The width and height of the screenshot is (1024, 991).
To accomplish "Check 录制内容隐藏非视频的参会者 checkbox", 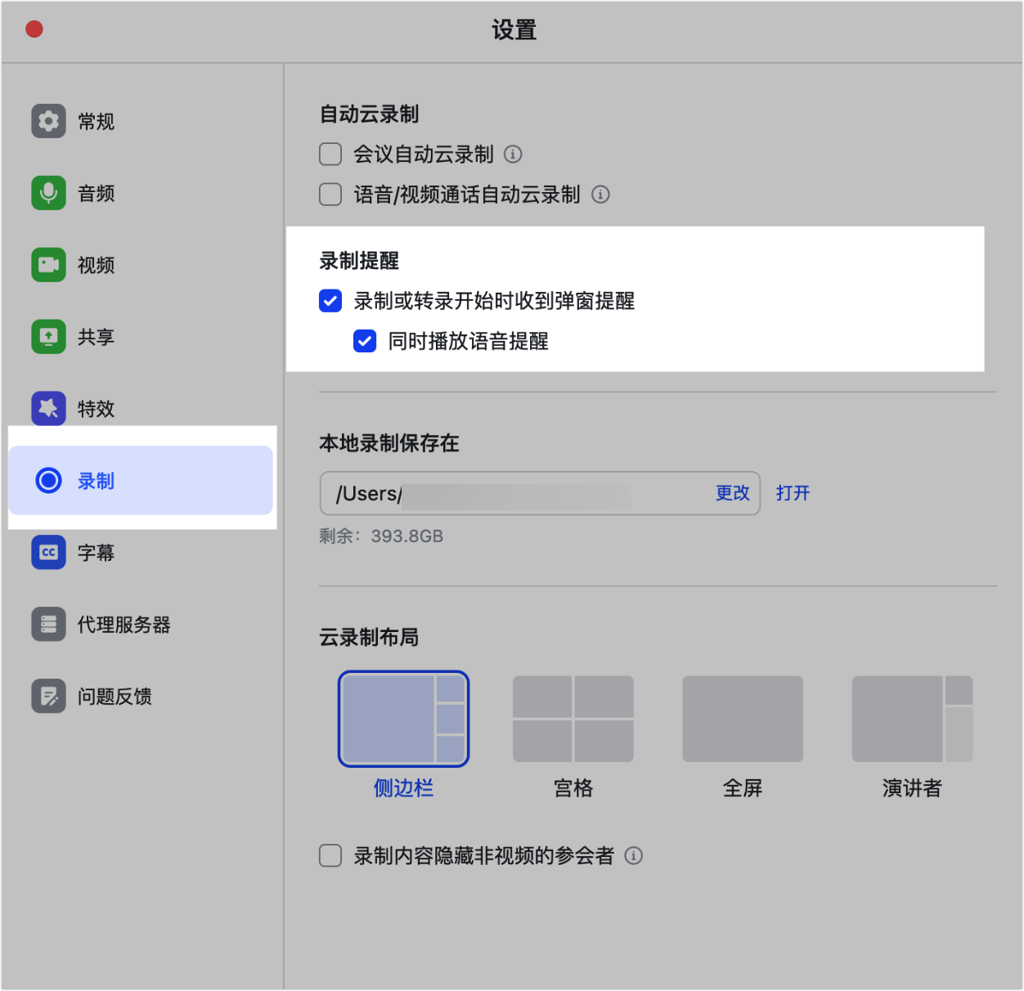I will pos(330,855).
